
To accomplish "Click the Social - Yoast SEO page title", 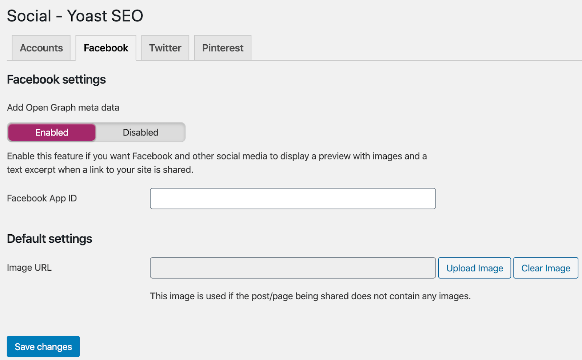I will 75,15.
